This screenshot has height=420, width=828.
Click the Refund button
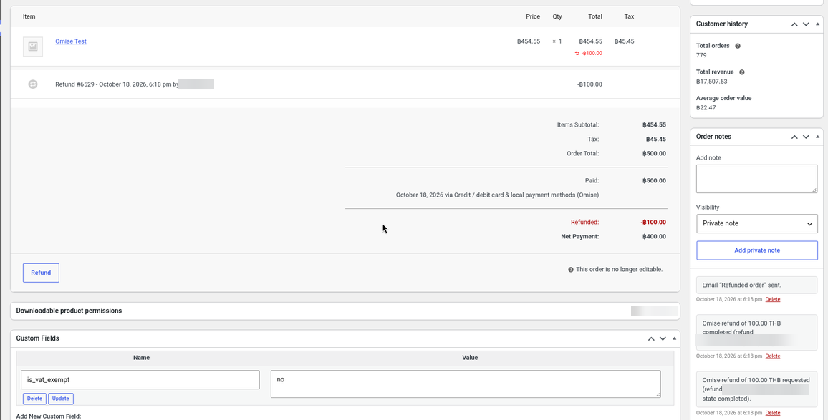click(x=42, y=273)
